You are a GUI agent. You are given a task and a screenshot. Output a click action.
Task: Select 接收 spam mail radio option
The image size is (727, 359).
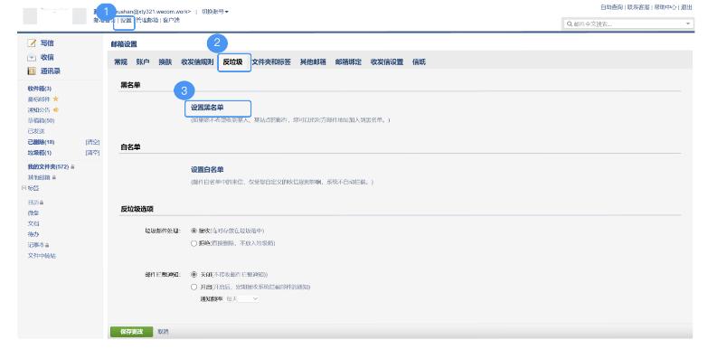pyautogui.click(x=194, y=231)
